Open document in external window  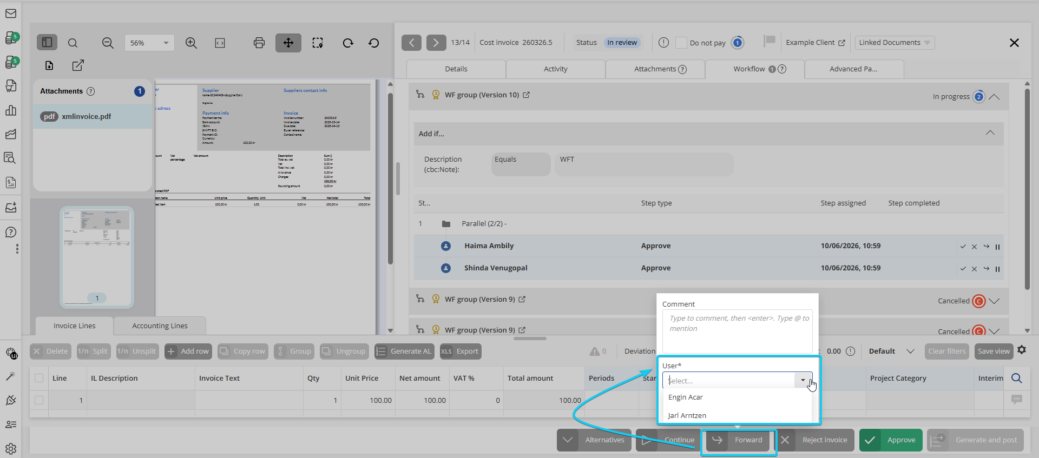coord(78,65)
